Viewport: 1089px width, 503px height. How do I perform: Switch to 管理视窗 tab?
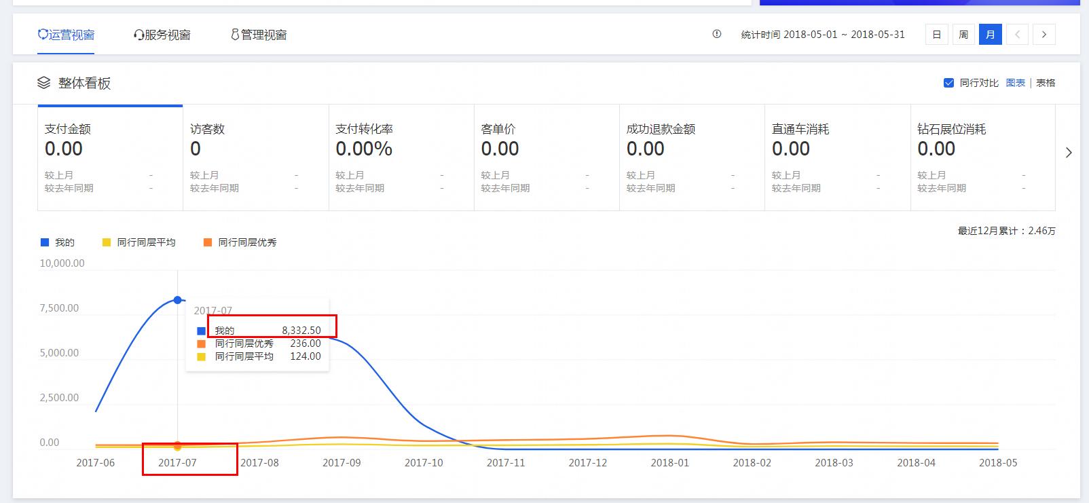(x=259, y=35)
